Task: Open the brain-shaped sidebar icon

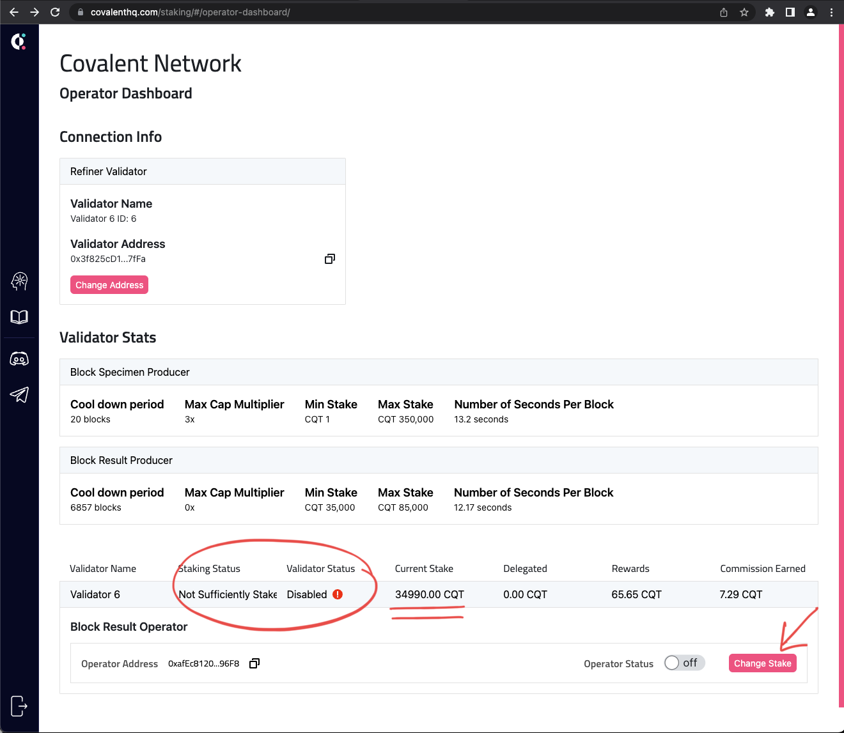Action: click(19, 281)
